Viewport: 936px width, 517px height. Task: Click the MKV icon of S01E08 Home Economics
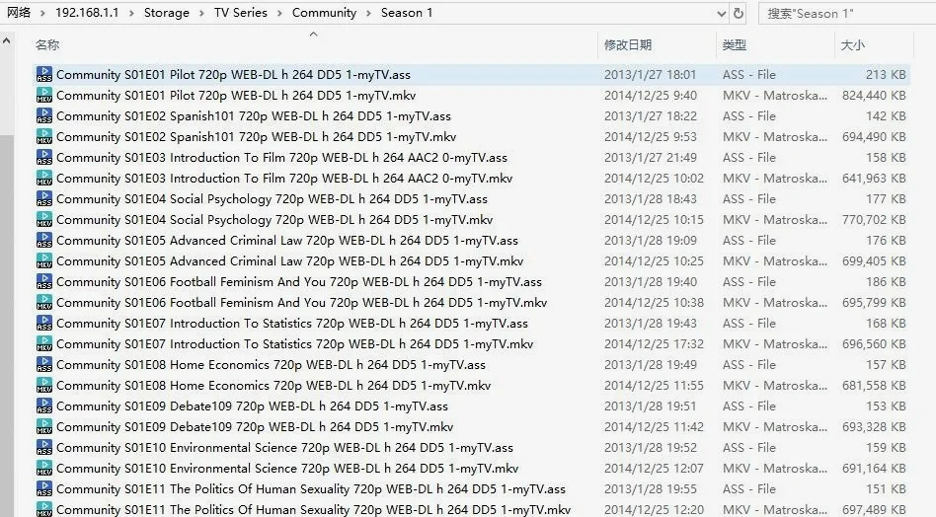(44, 385)
